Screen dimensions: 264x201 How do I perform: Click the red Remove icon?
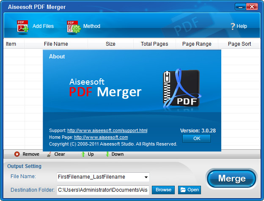click(17, 154)
